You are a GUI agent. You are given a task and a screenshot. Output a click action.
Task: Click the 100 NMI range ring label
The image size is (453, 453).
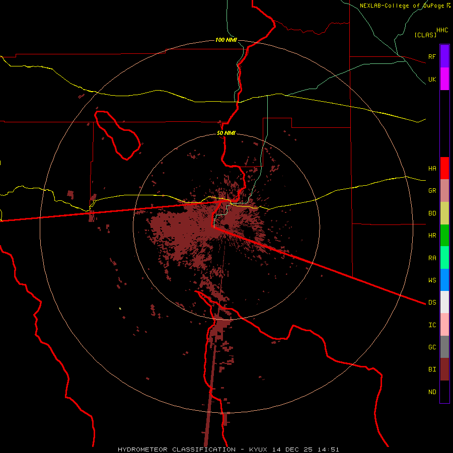(226, 40)
